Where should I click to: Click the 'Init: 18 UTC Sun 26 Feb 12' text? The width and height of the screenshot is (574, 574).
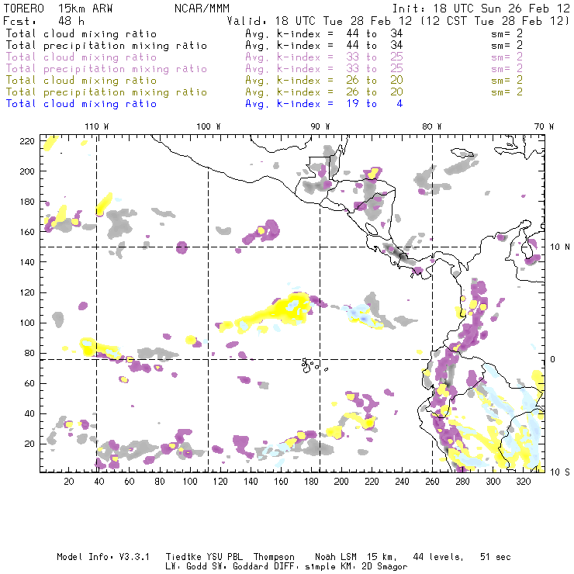tap(481, 9)
